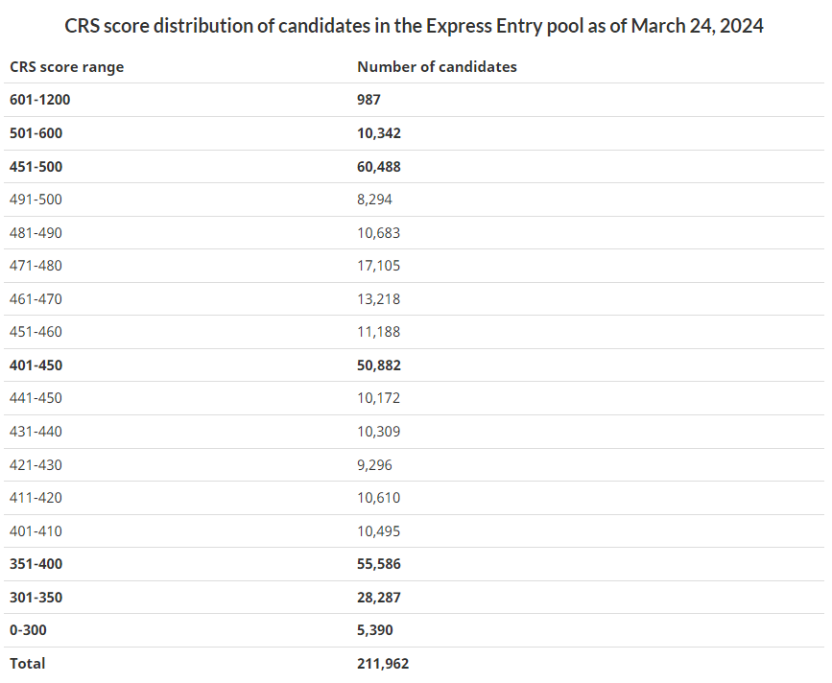Click the 'CRS score range' column header

click(66, 67)
